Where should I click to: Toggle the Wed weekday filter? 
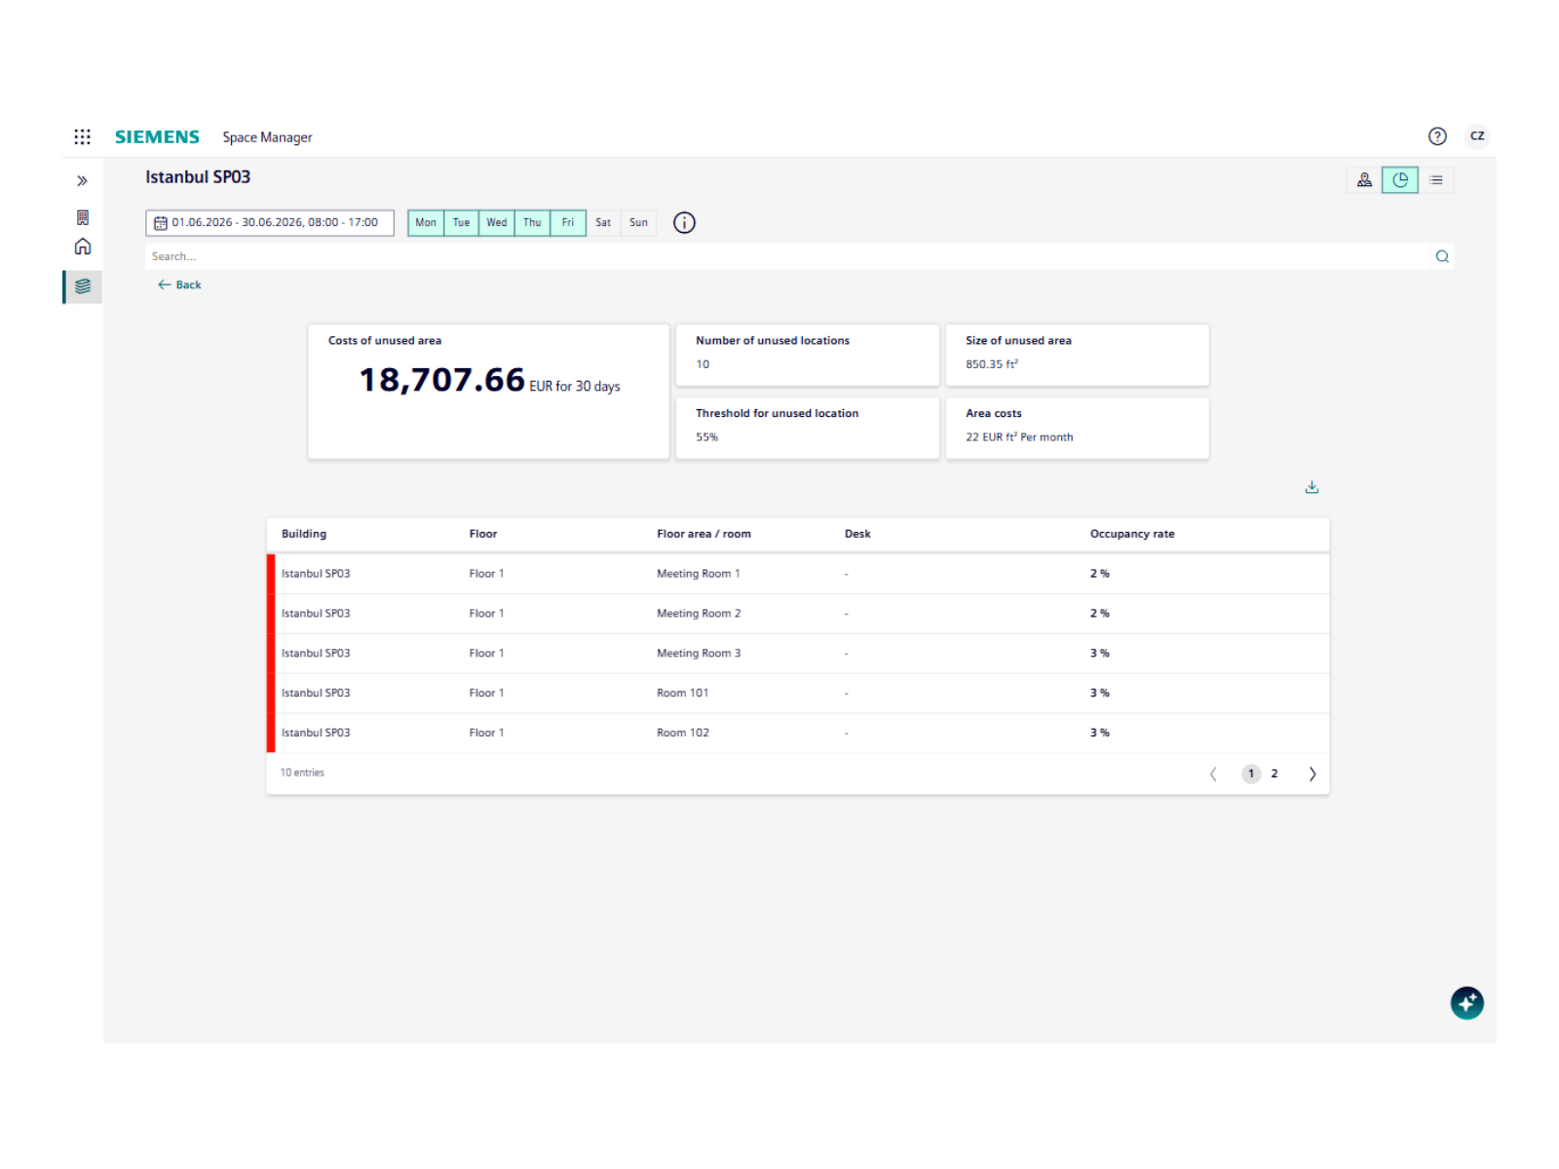coord(497,223)
